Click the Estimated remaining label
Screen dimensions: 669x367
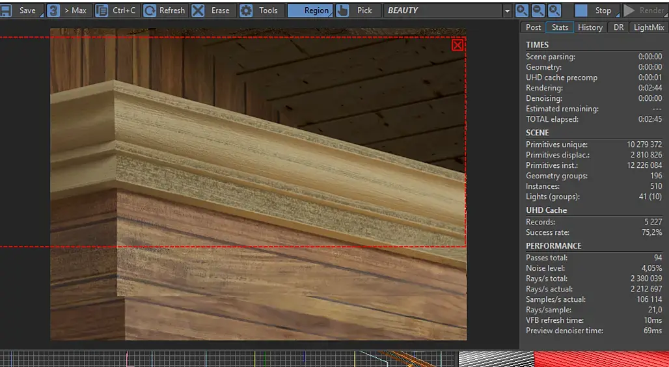[x=562, y=109]
